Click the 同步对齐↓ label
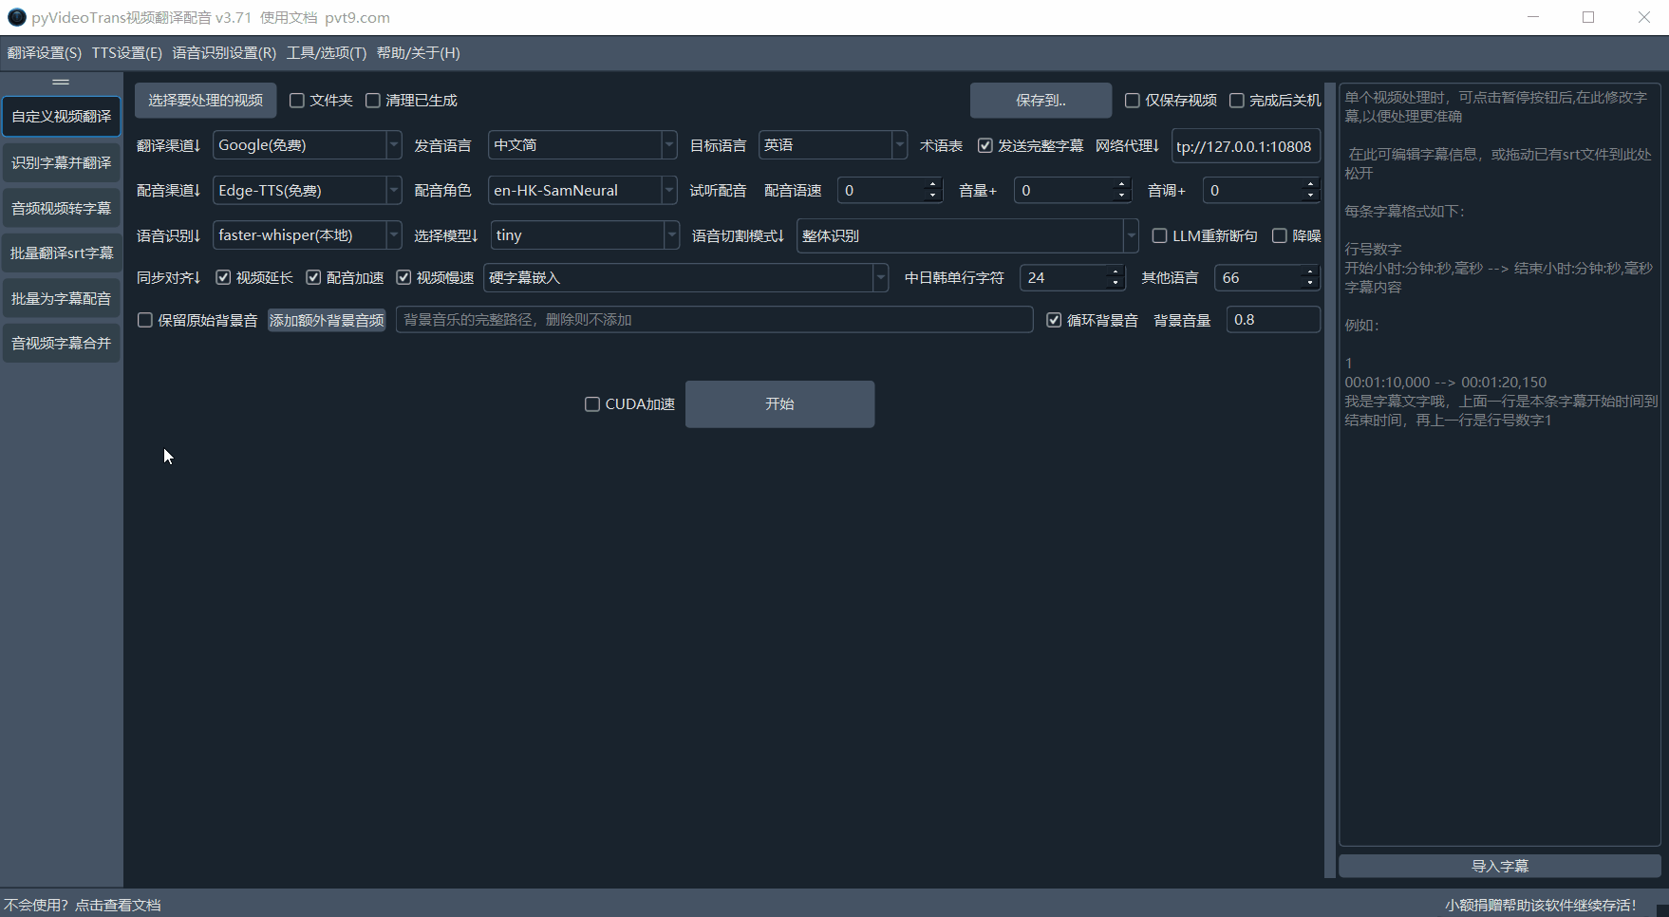The height and width of the screenshot is (917, 1669). click(x=168, y=277)
